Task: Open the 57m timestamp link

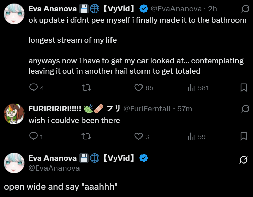Action: tap(185, 109)
